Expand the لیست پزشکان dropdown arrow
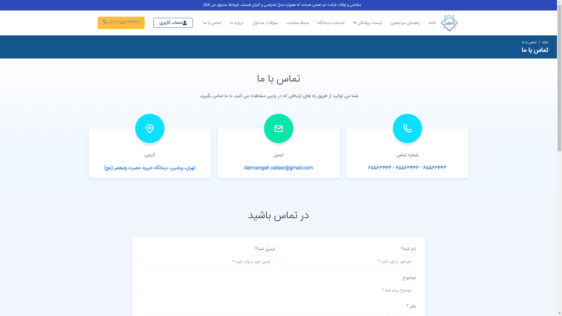Viewport: 562px width, 316px height. [x=355, y=23]
